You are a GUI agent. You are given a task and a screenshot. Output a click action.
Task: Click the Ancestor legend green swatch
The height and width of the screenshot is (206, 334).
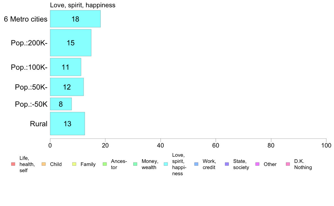pos(105,164)
